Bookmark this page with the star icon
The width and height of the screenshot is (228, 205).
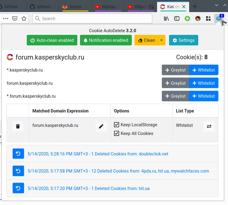coord(24,18)
